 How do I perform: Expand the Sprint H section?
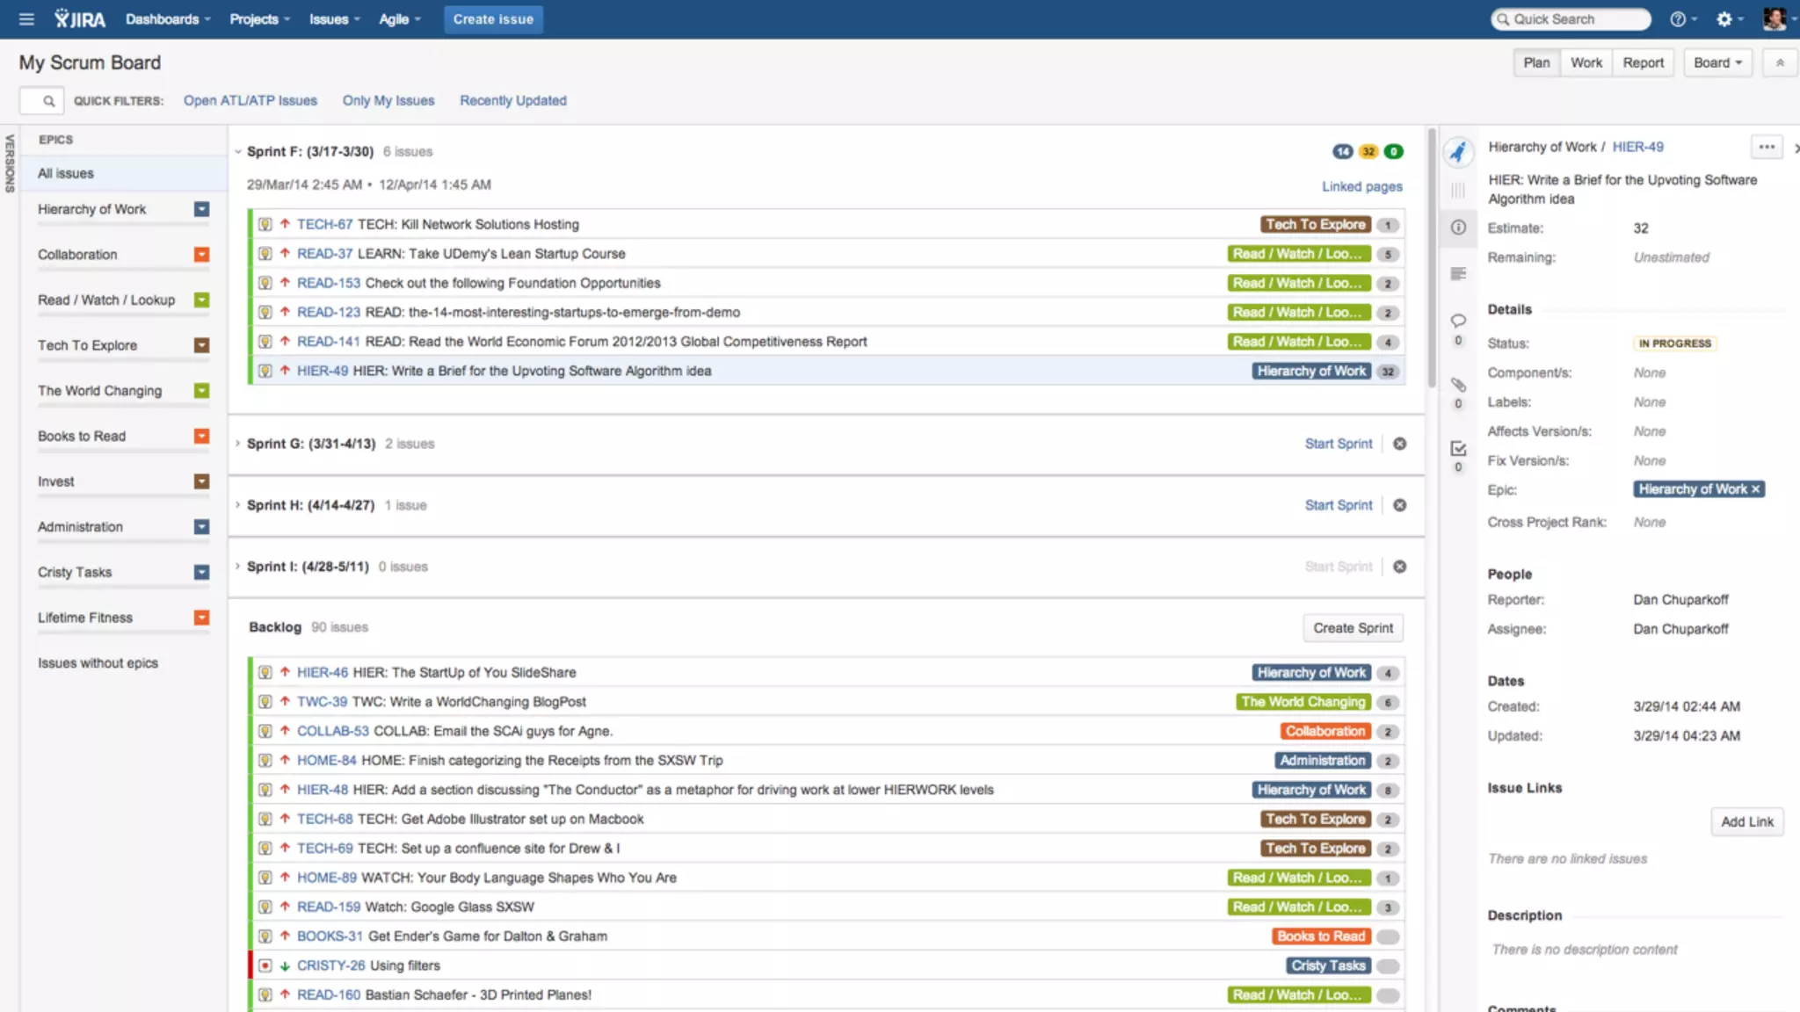click(x=238, y=505)
